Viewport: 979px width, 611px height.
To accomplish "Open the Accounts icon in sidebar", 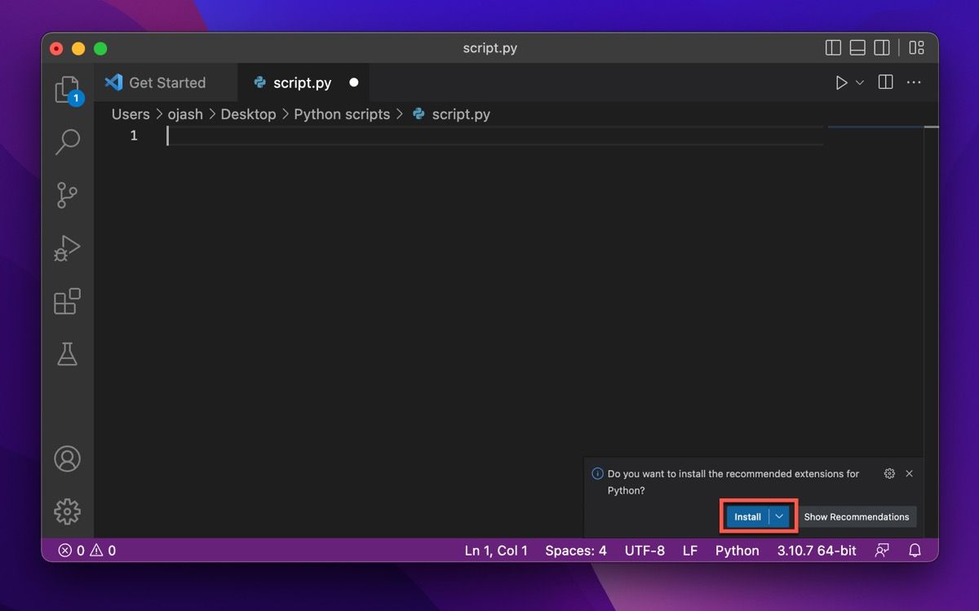I will (67, 458).
